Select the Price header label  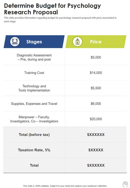pos(96,42)
